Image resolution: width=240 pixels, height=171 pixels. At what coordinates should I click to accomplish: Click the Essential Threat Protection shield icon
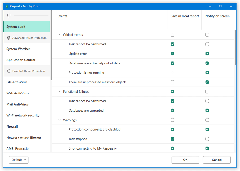tap(9, 71)
